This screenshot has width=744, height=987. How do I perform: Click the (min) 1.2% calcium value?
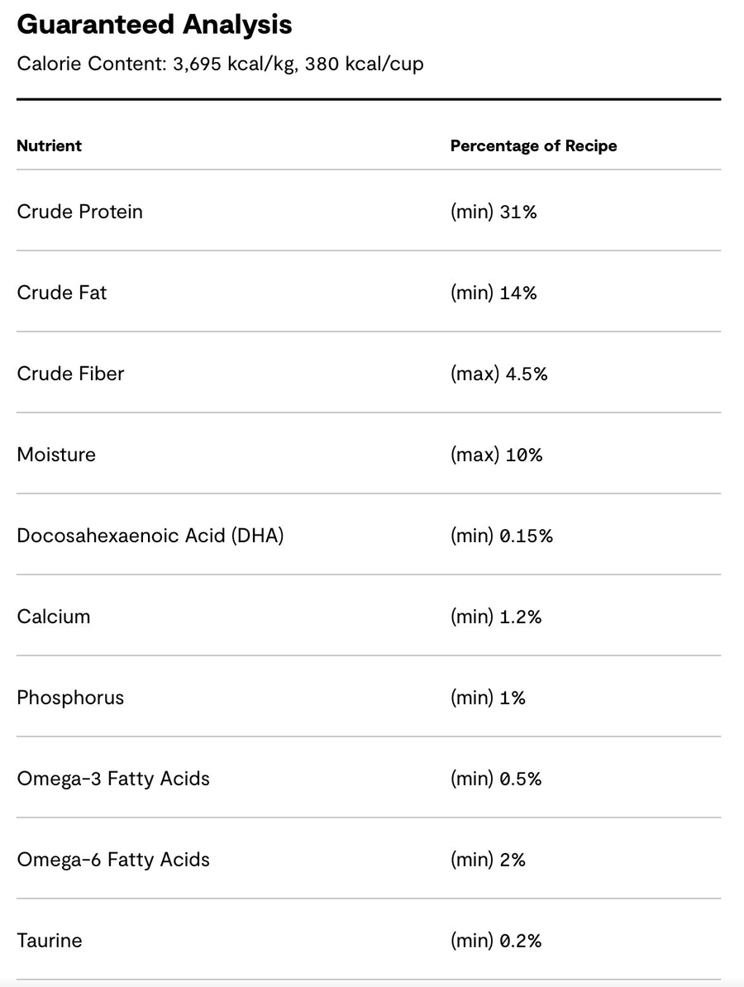496,616
